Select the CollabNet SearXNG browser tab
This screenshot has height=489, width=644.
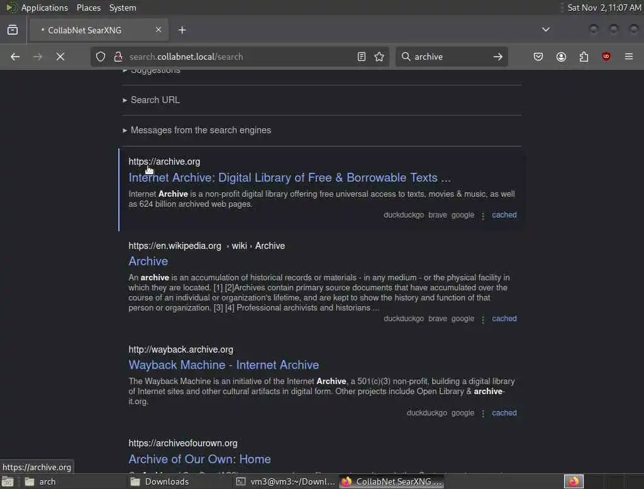tap(98, 30)
